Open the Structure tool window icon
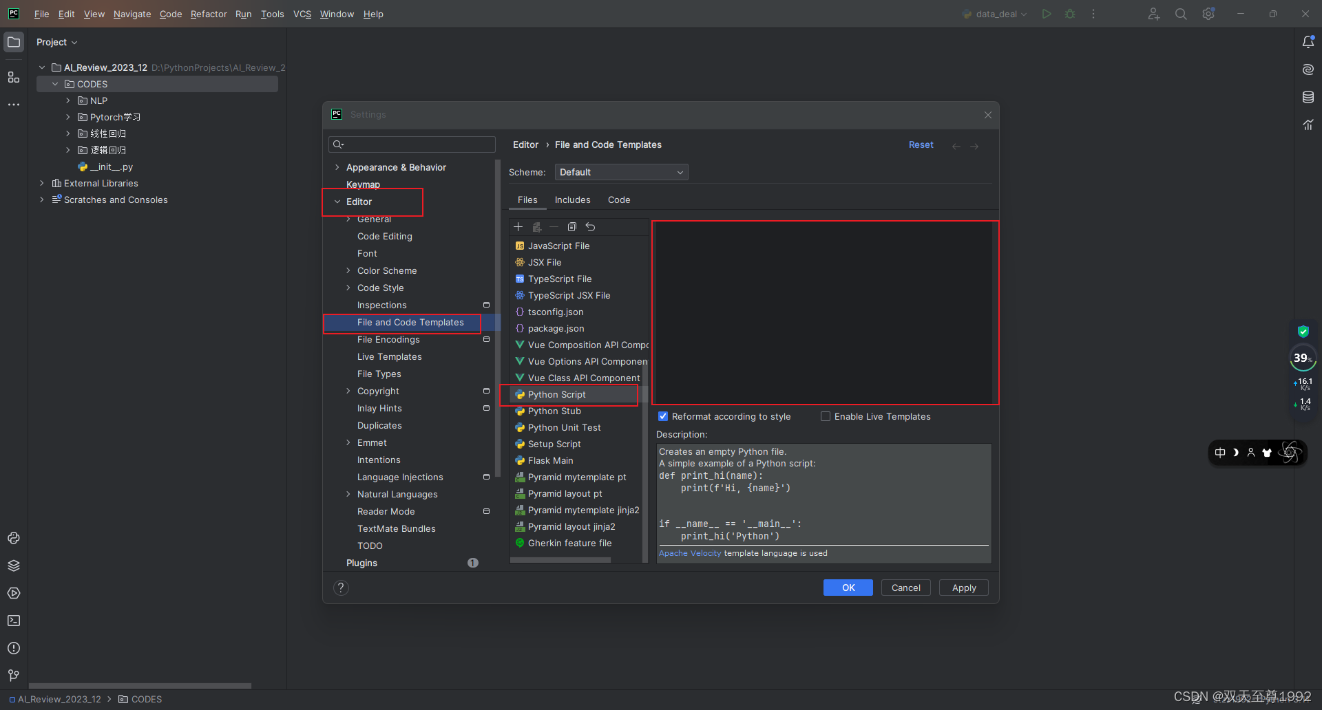The width and height of the screenshot is (1322, 710). pyautogui.click(x=14, y=77)
